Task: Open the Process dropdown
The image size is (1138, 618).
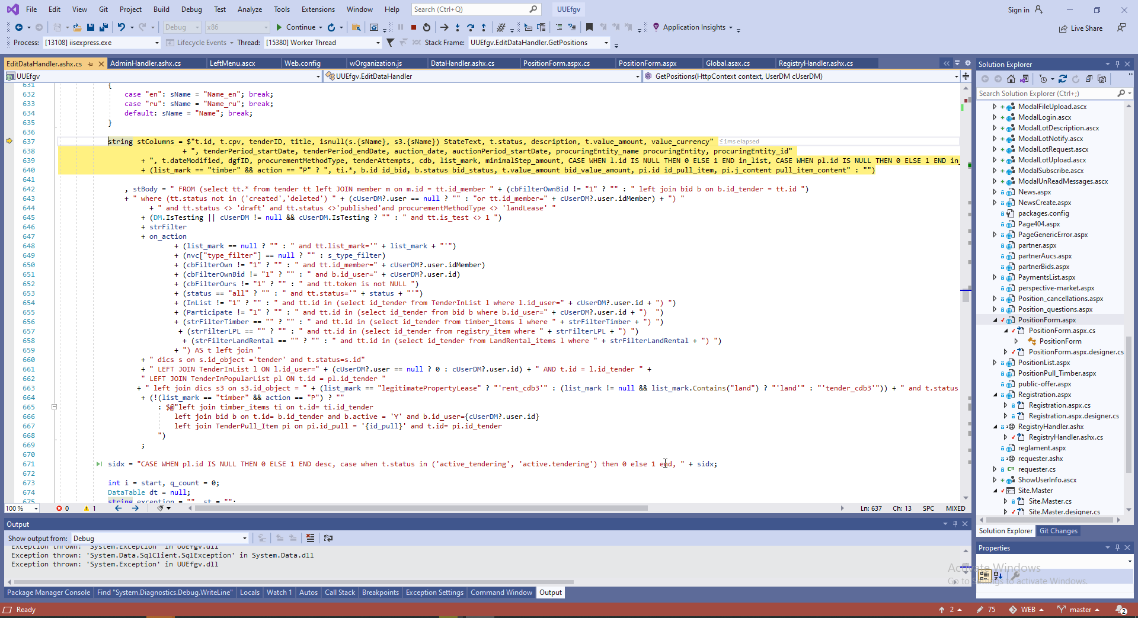Action: click(x=102, y=43)
